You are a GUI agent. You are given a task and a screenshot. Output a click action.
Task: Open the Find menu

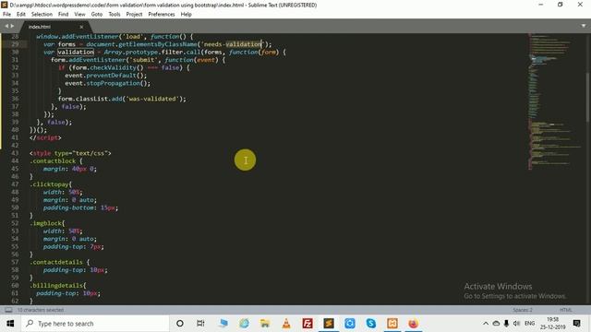click(63, 15)
